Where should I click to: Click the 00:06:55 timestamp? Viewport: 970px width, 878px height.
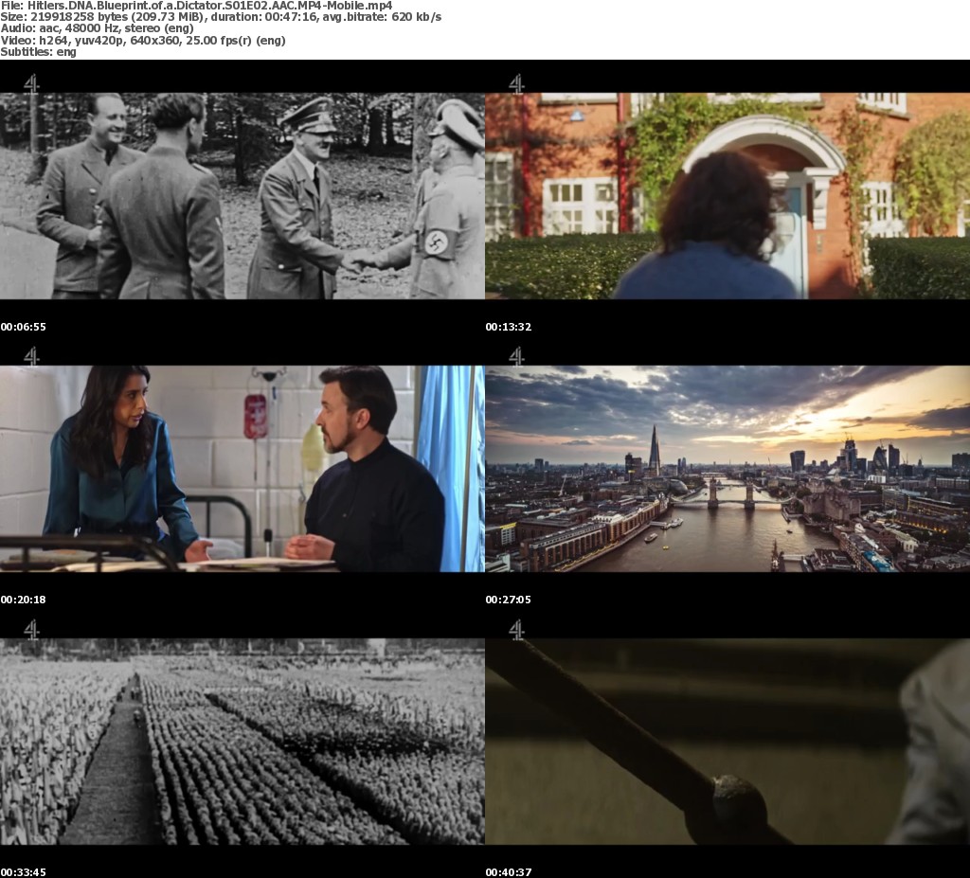coord(24,327)
